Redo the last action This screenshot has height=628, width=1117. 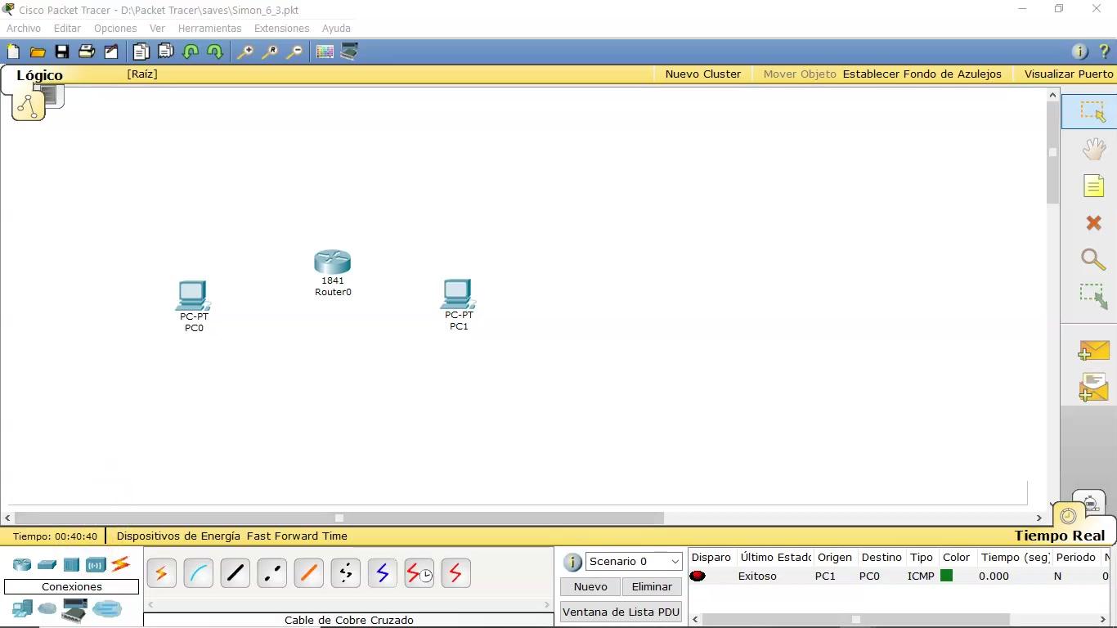click(x=215, y=52)
